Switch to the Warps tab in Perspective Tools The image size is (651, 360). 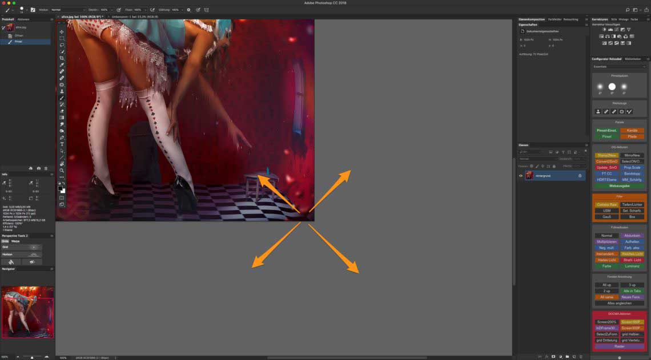[x=15, y=241]
